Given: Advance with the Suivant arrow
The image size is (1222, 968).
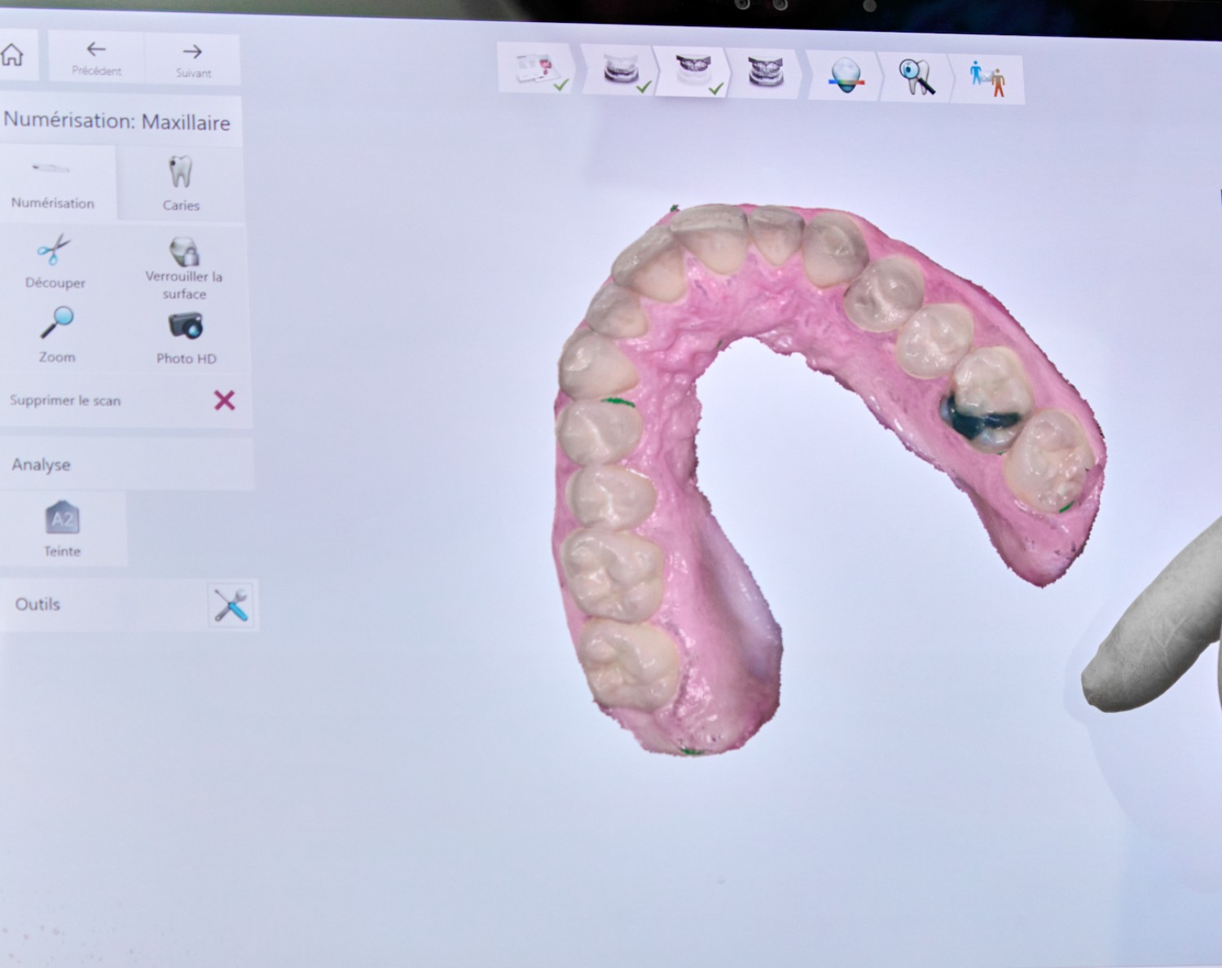Looking at the screenshot, I should [x=192, y=59].
